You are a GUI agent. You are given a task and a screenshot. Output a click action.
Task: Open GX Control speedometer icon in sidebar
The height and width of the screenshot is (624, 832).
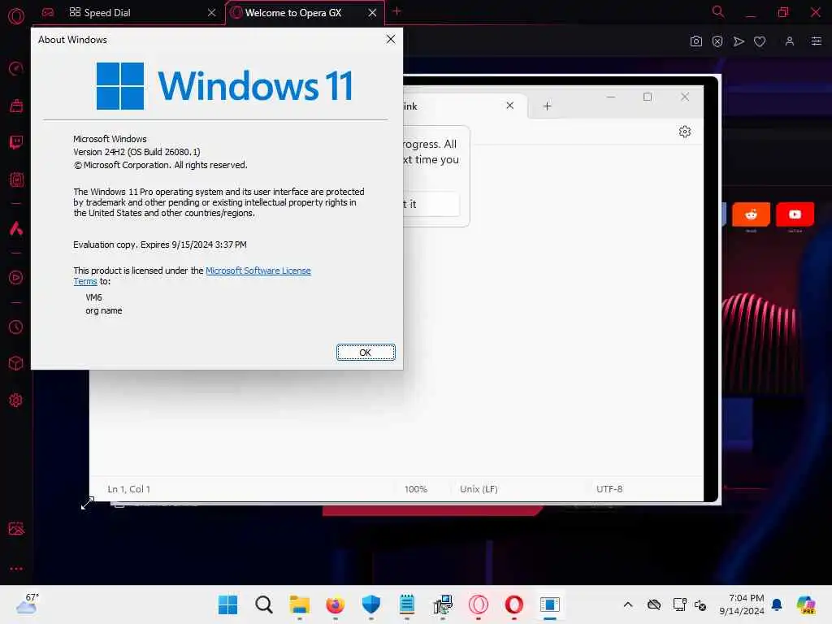click(x=16, y=68)
